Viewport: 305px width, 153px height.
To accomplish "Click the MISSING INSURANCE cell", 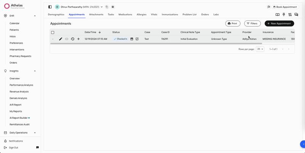I will [x=274, y=39].
